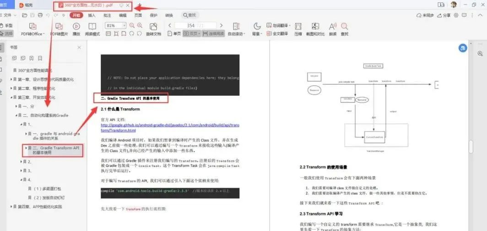Select the 手型 hand tool
This screenshot has height=231, width=487.
(x=6, y=26)
